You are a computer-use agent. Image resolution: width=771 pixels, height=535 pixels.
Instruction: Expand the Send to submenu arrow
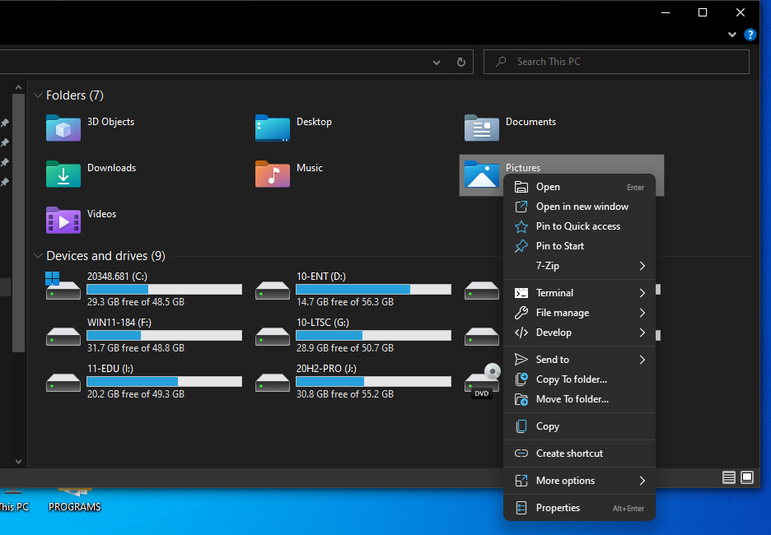642,360
